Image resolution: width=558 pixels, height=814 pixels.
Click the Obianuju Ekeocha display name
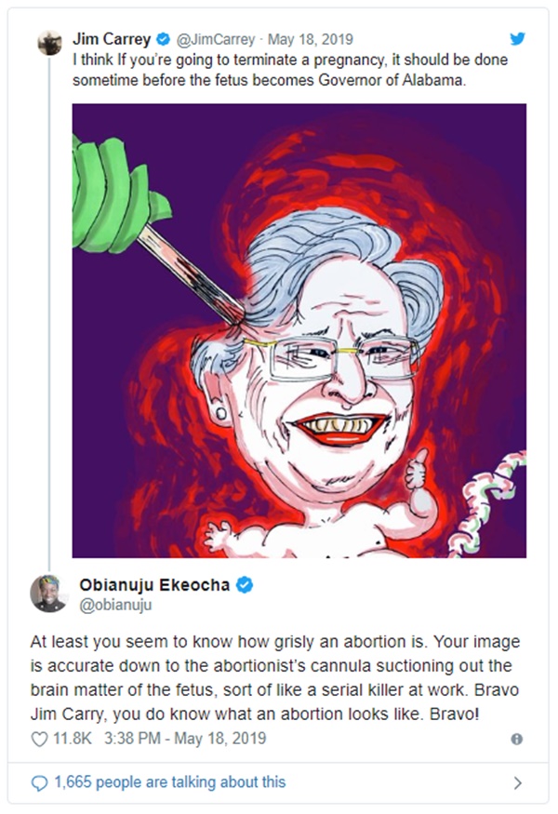[153, 585]
